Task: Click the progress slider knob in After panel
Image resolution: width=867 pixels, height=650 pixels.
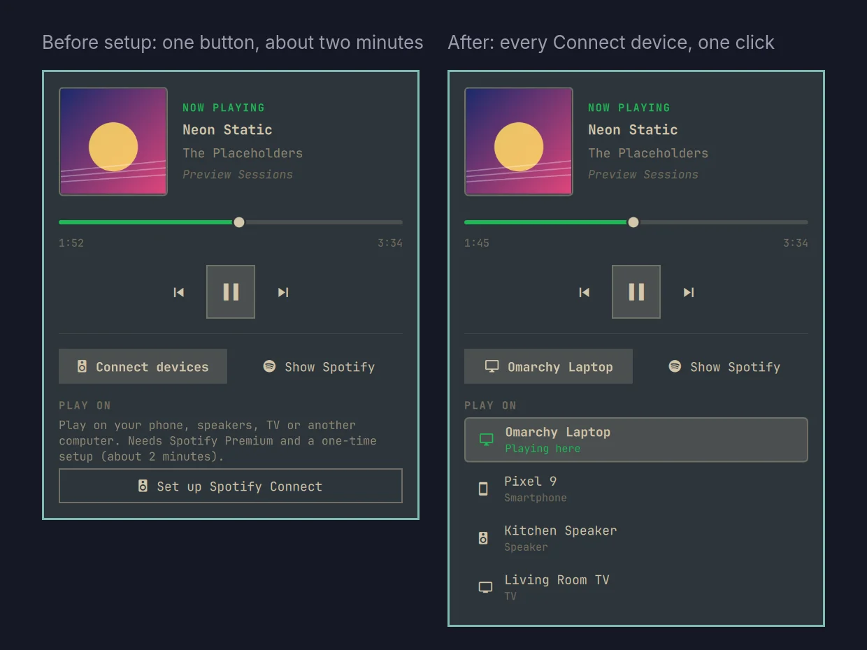Action: 633,222
